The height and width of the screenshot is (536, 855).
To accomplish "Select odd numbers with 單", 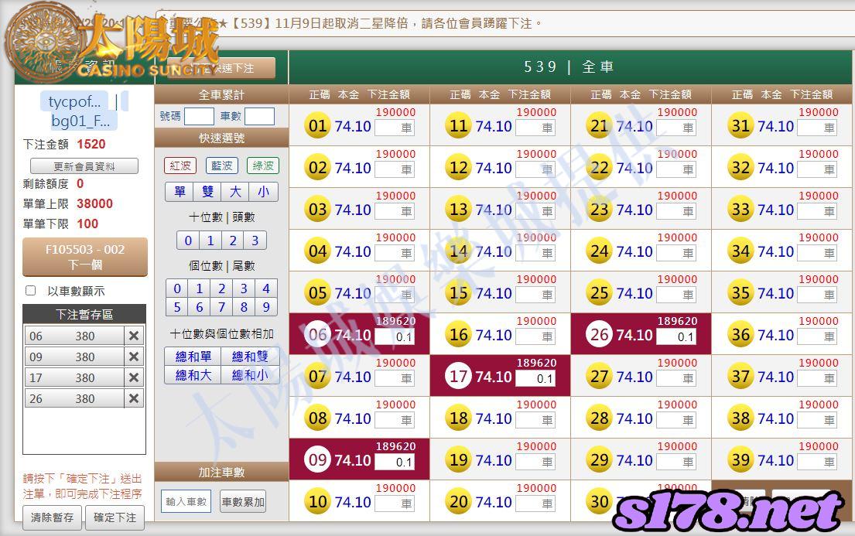I will [180, 192].
